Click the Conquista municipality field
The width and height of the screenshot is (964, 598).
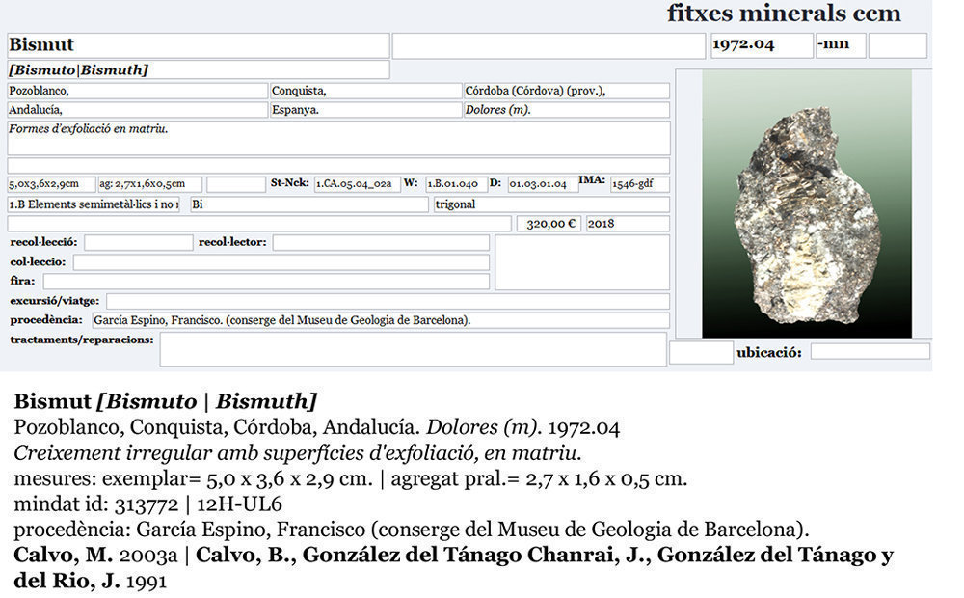tap(365, 91)
